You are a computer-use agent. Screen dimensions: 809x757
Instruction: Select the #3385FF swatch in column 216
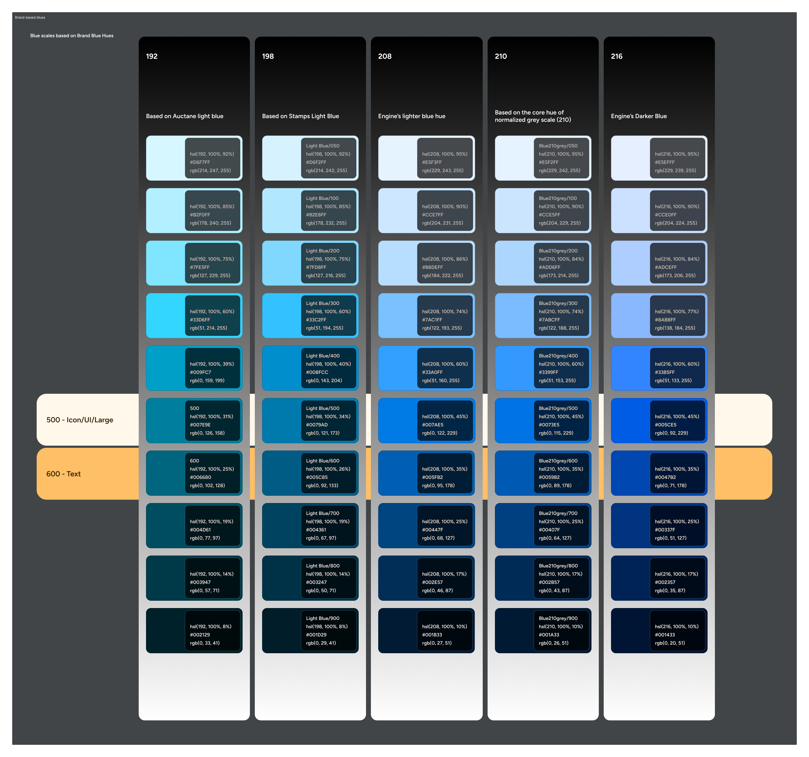point(658,368)
